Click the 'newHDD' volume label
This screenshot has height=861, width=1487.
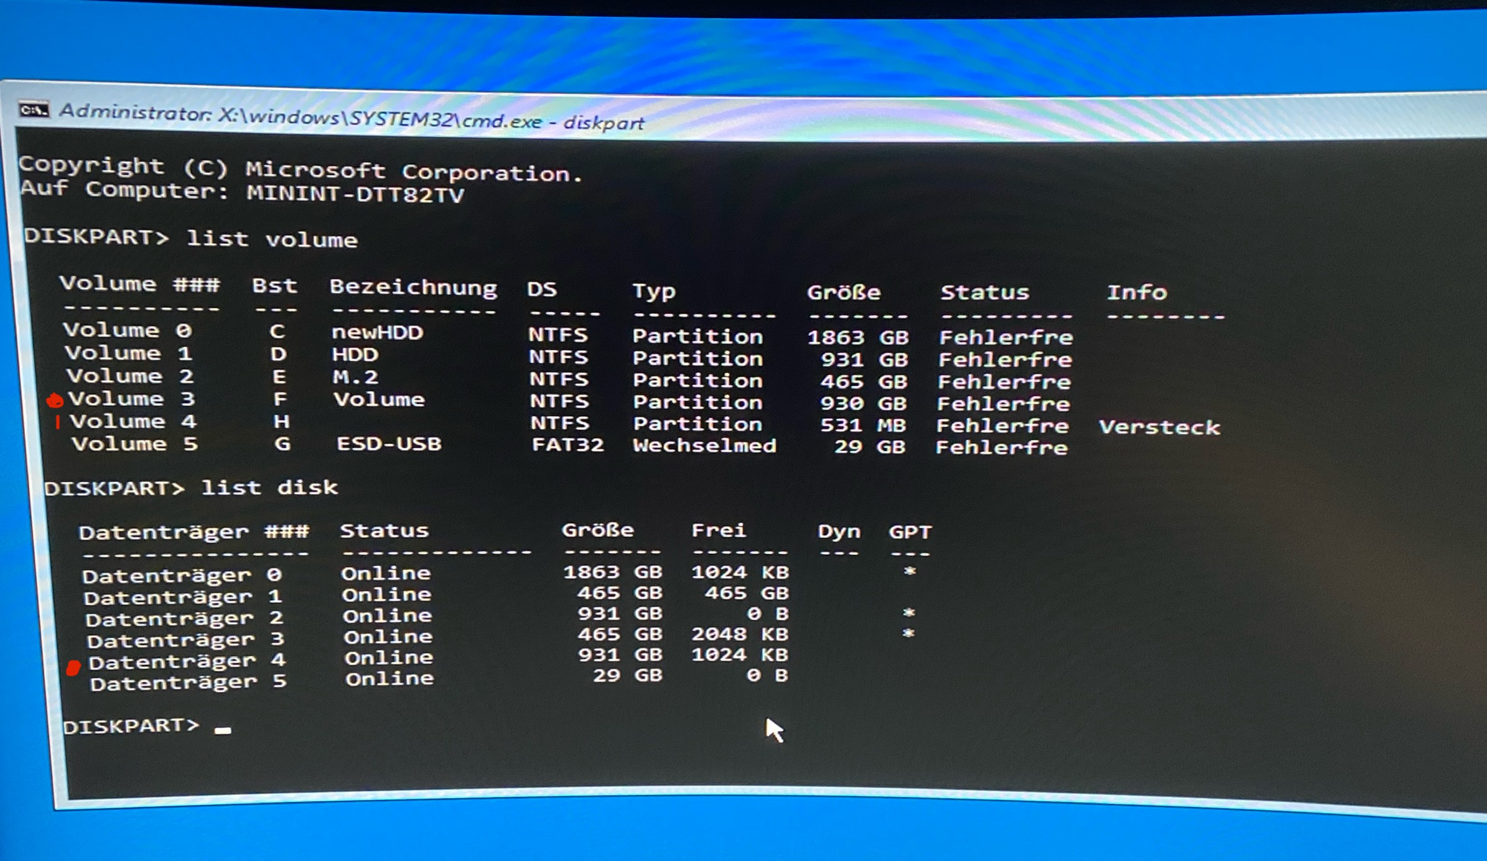click(x=377, y=332)
